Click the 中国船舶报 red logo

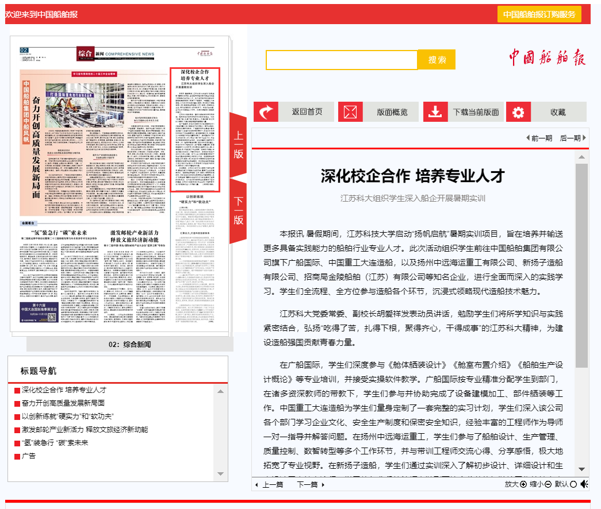coord(546,58)
